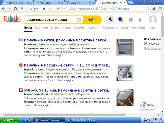
Task: Click the muted extension icon in toolbar
Action: pos(154,9)
